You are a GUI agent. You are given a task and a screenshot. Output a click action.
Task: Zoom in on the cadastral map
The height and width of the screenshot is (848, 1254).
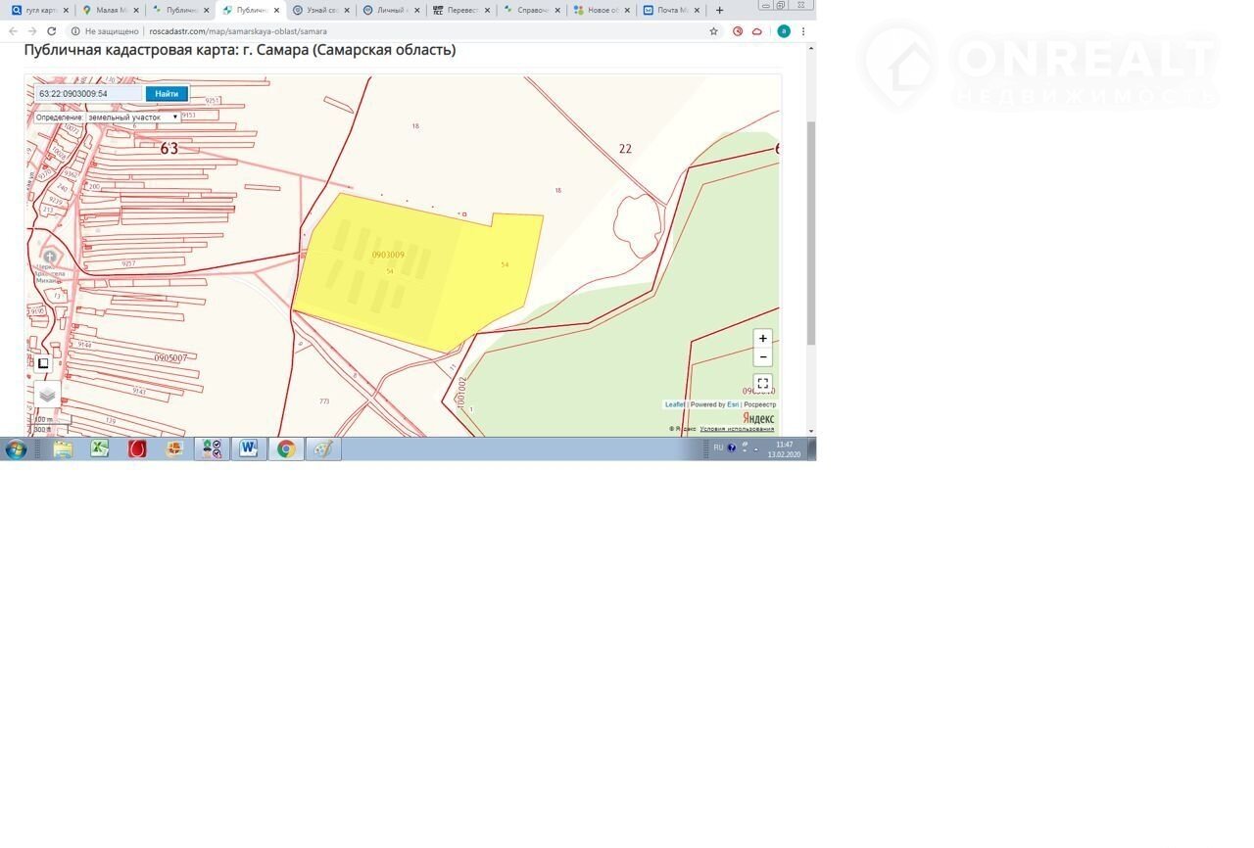point(762,339)
